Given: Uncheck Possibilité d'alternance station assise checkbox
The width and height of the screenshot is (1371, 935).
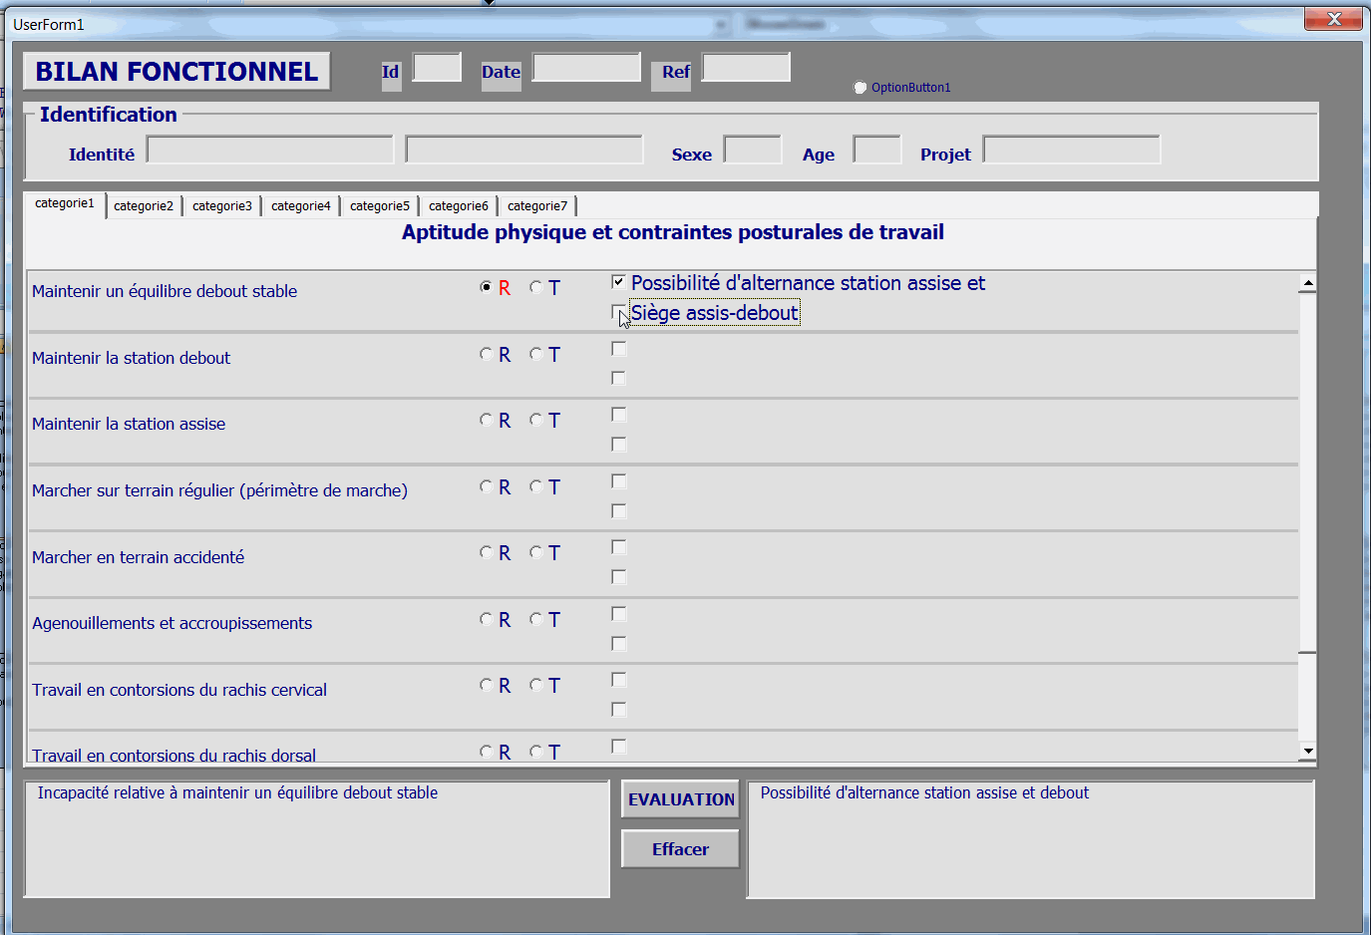Looking at the screenshot, I should pos(618,282).
